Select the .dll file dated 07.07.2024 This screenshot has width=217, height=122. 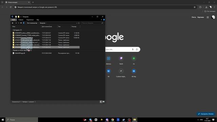pyautogui.click(x=46, y=53)
